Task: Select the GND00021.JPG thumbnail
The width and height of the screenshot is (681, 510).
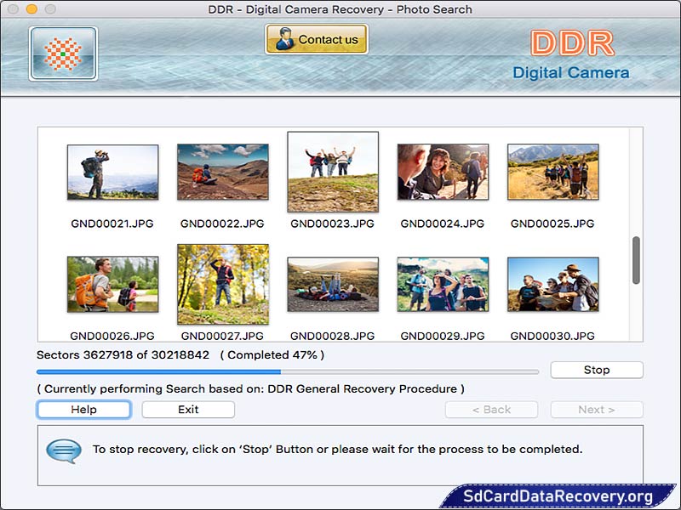Action: [113, 172]
